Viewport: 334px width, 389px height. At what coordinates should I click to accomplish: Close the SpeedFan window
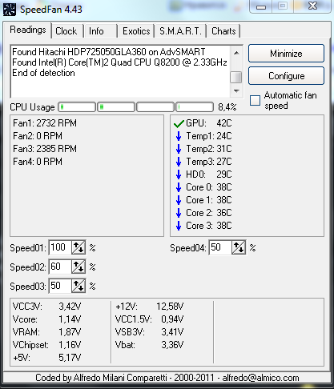click(x=312, y=6)
